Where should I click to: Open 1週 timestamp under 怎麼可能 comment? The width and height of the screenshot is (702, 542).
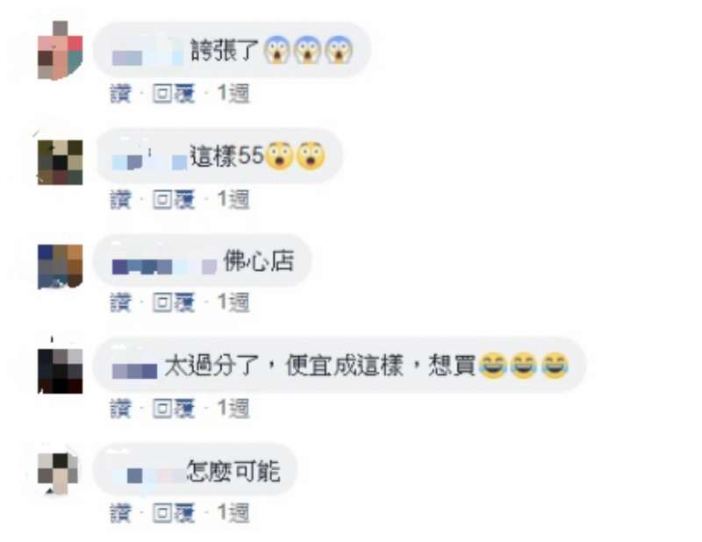[x=233, y=513]
